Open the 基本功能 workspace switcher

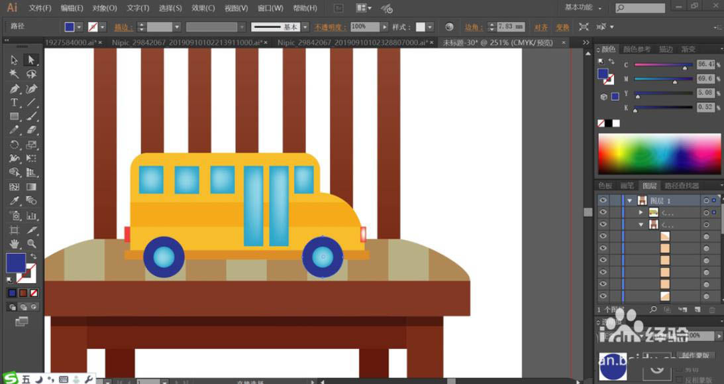(584, 7)
